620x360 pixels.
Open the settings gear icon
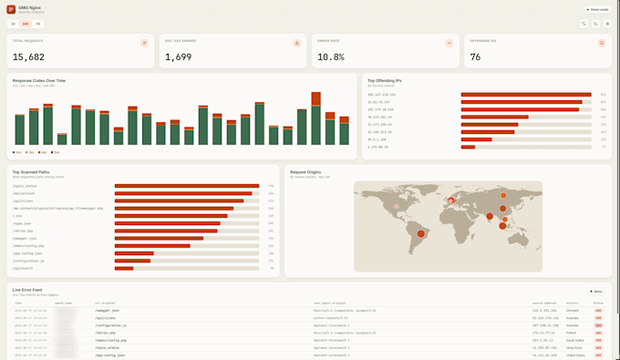click(608, 24)
